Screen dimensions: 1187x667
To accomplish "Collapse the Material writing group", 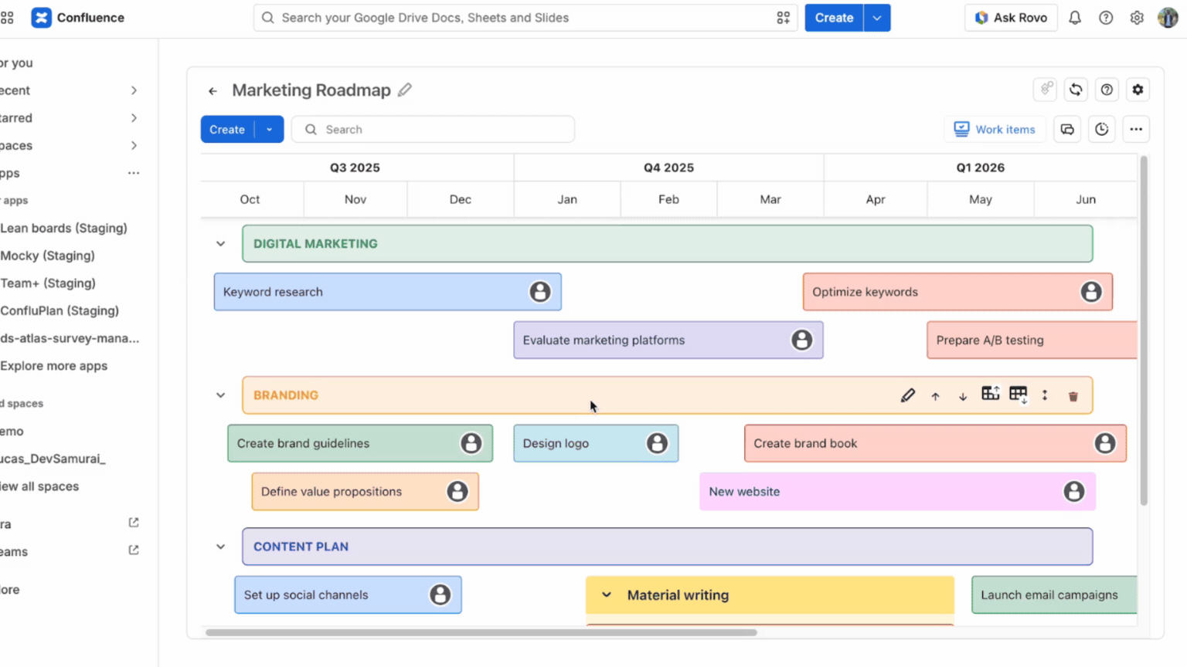I will point(607,594).
